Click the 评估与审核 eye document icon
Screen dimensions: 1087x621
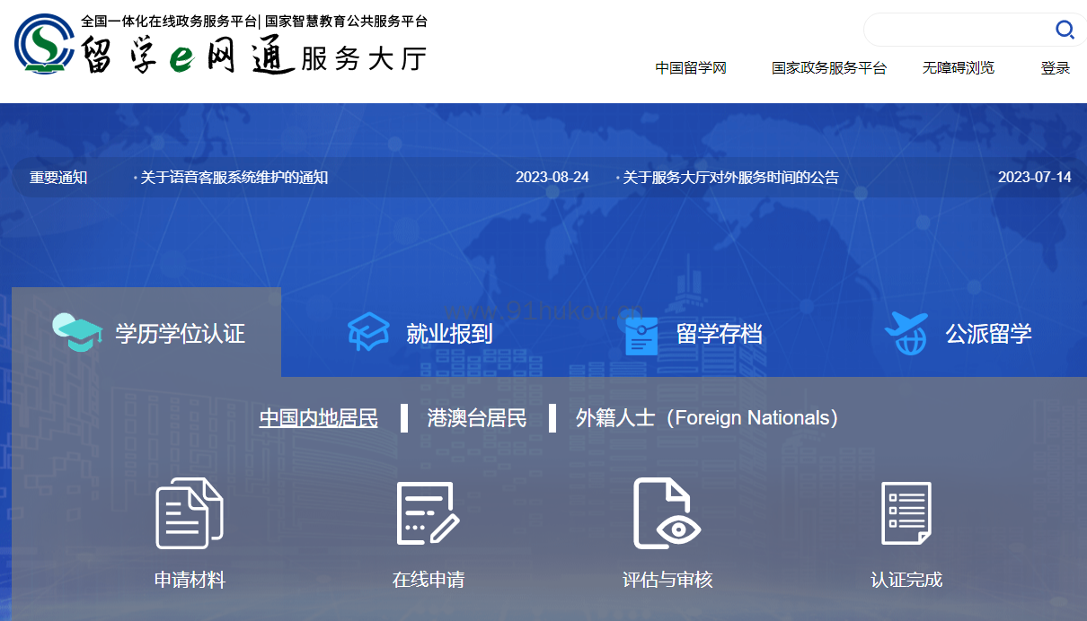tap(667, 513)
